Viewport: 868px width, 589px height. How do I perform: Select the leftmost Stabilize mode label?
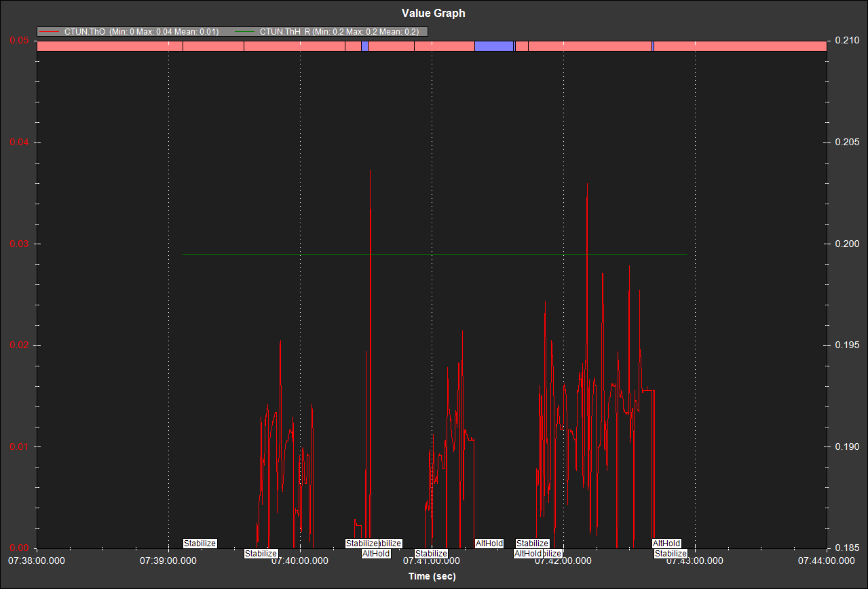200,544
